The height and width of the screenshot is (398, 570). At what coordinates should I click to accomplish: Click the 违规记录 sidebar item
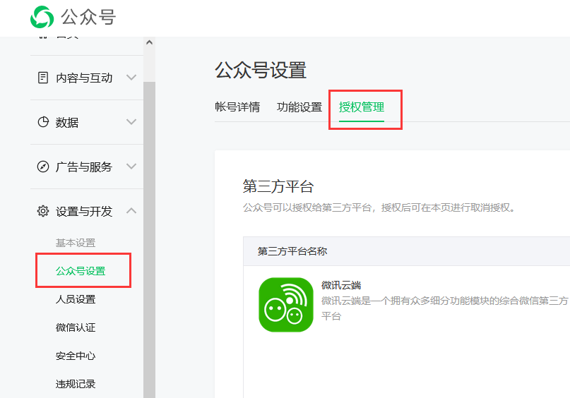point(76,384)
